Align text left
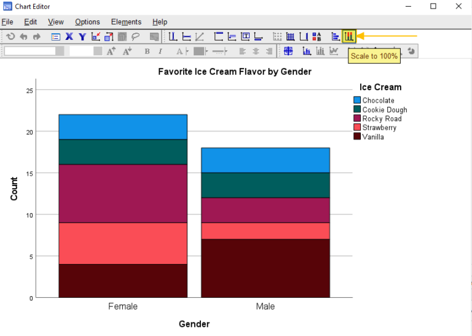The height and width of the screenshot is (336, 472). click(x=242, y=51)
